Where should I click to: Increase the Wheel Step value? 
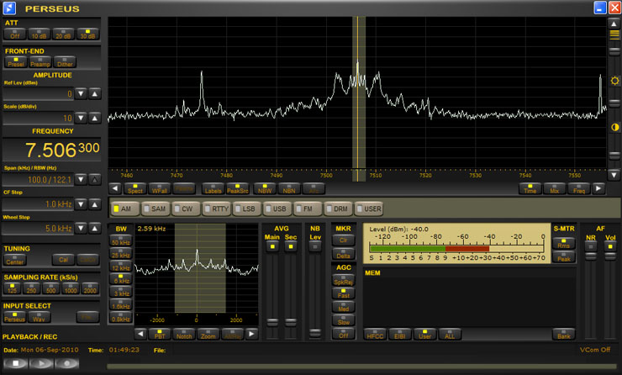point(95,228)
